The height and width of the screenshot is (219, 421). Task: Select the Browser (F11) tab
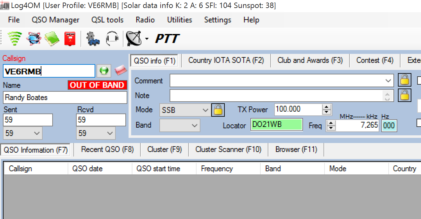[296, 149]
